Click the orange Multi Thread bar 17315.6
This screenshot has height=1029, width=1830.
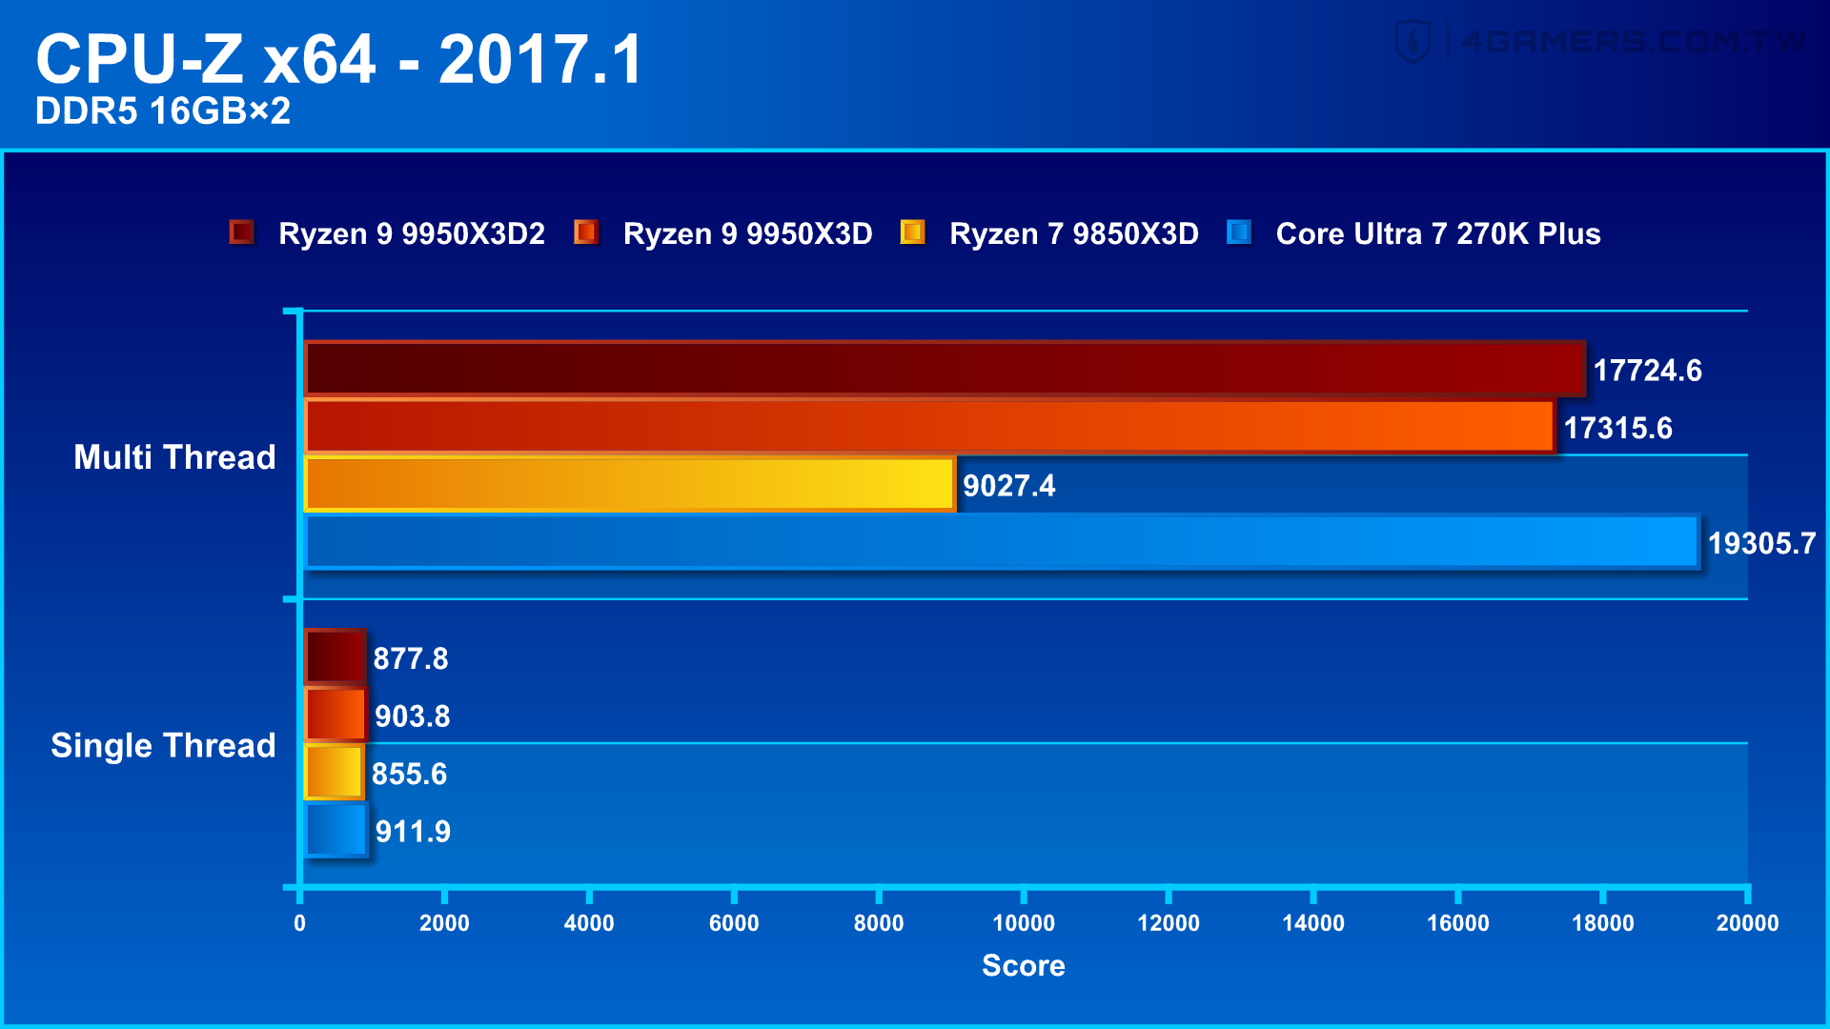(929, 426)
